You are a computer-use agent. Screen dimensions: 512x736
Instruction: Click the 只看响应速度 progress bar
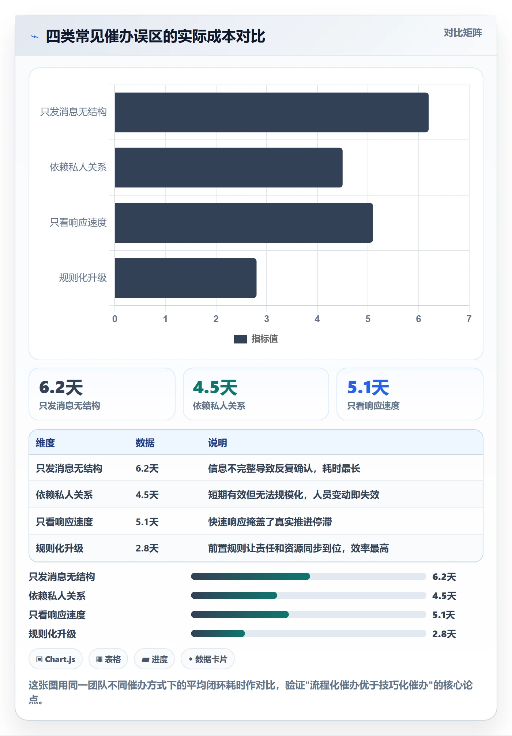308,614
